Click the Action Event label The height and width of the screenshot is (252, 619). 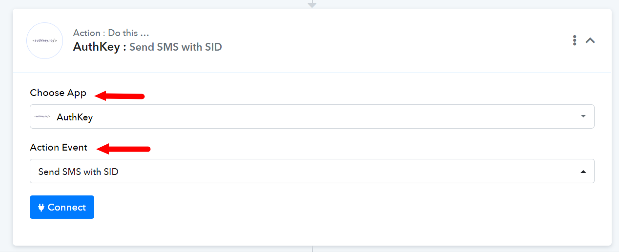[59, 147]
